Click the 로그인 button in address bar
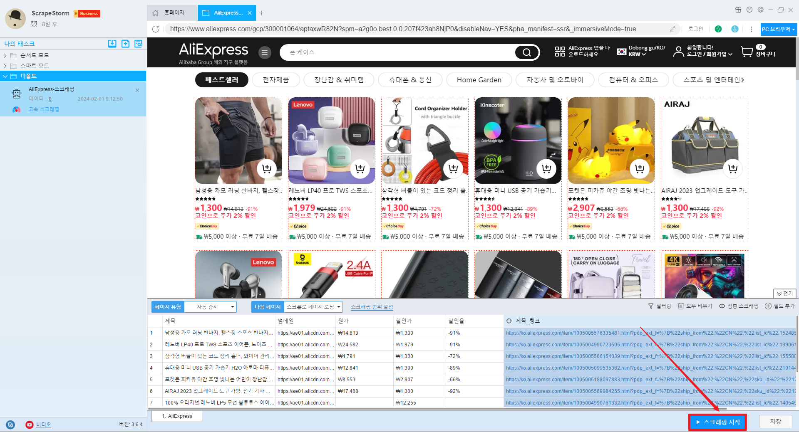 (695, 29)
